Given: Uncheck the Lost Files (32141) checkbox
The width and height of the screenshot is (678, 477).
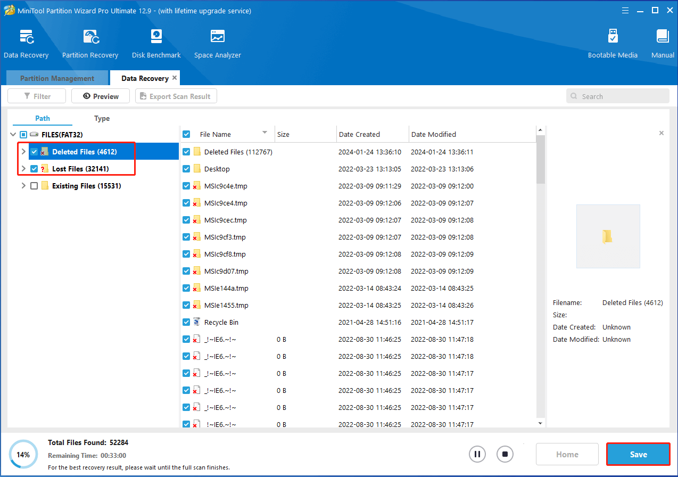Looking at the screenshot, I should 34,169.
